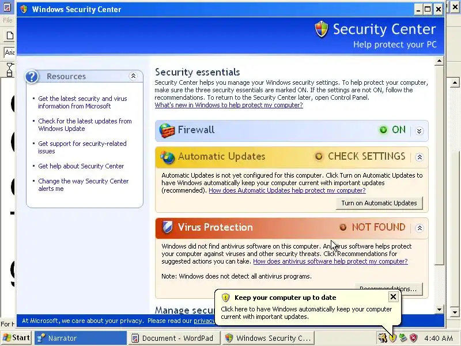Viewport: 461px width, 346px height.
Task: Click the yellow update shield tray icon
Action: [x=393, y=338]
